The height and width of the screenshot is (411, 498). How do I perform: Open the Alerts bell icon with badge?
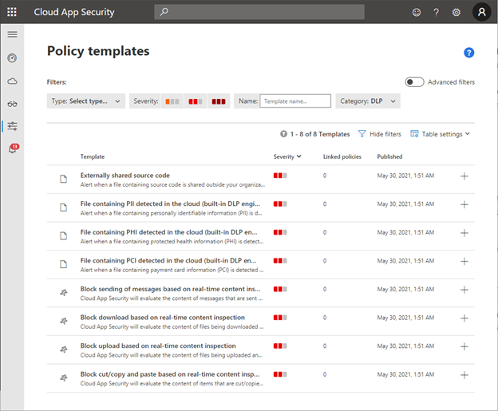(14, 148)
